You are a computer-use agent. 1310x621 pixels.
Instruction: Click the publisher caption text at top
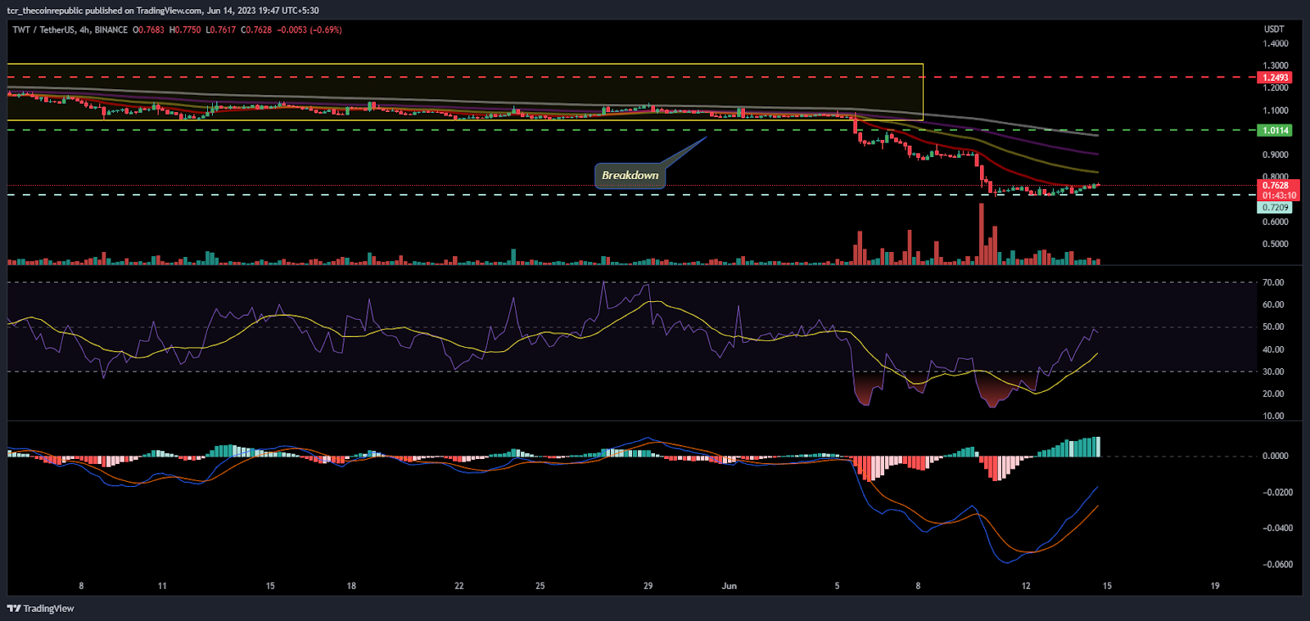pos(163,11)
